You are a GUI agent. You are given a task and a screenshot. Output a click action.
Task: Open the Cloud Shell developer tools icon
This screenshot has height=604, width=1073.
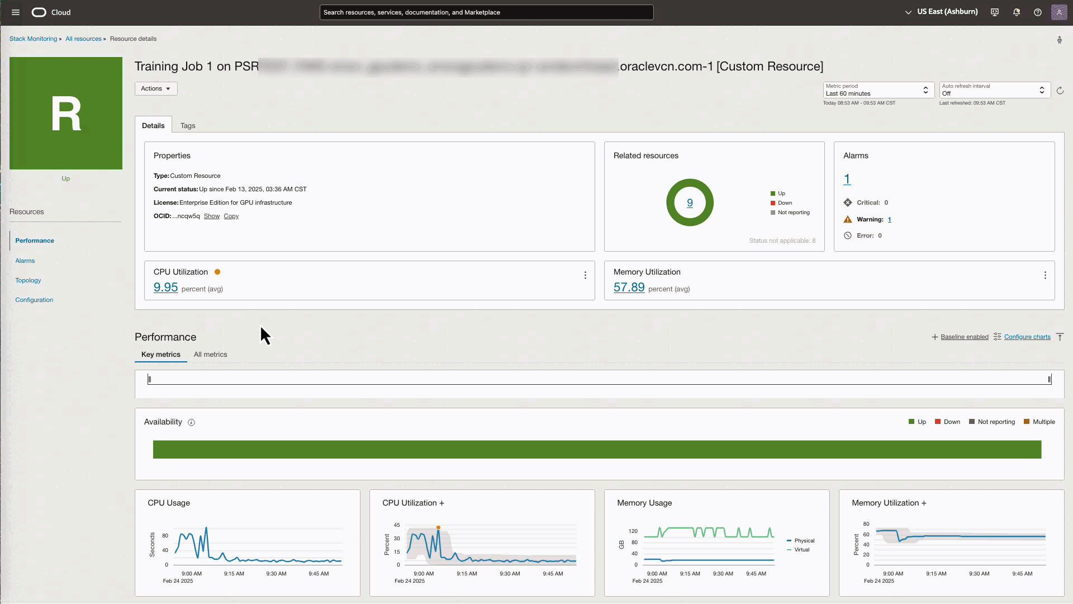(x=994, y=12)
